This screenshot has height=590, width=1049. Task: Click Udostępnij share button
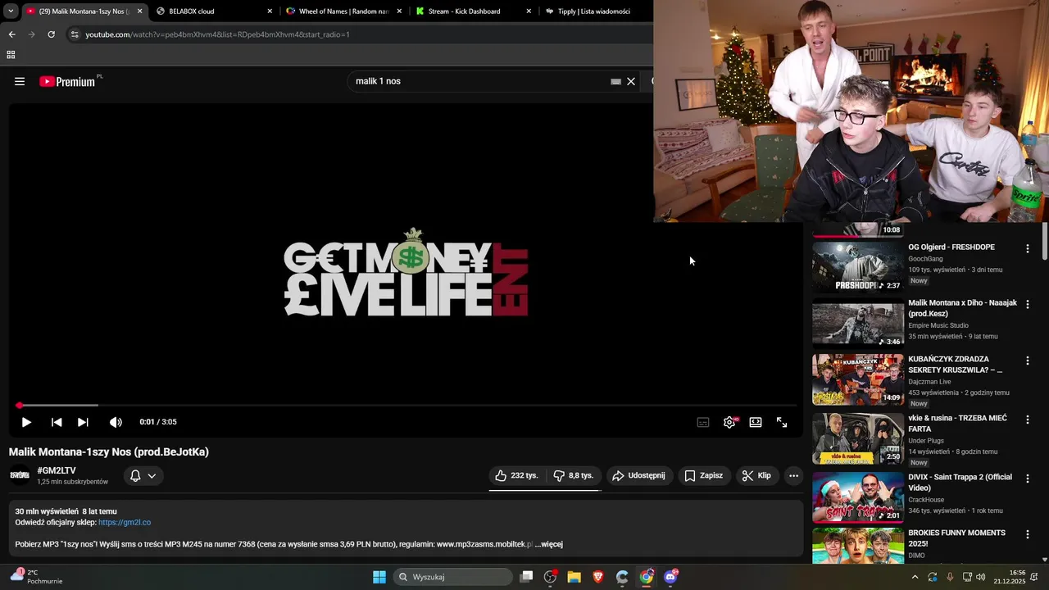click(638, 475)
